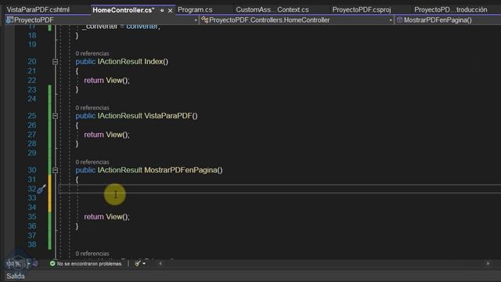501x282 pixels.
Task: Click the purple icon beside the zoom dropdown
Action: 35,263
